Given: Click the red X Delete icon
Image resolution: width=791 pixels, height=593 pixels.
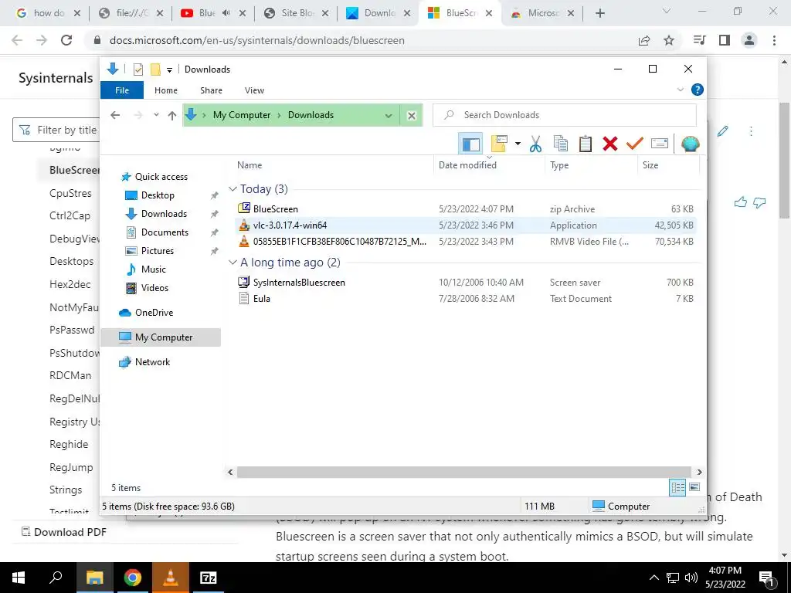Looking at the screenshot, I should [x=610, y=144].
